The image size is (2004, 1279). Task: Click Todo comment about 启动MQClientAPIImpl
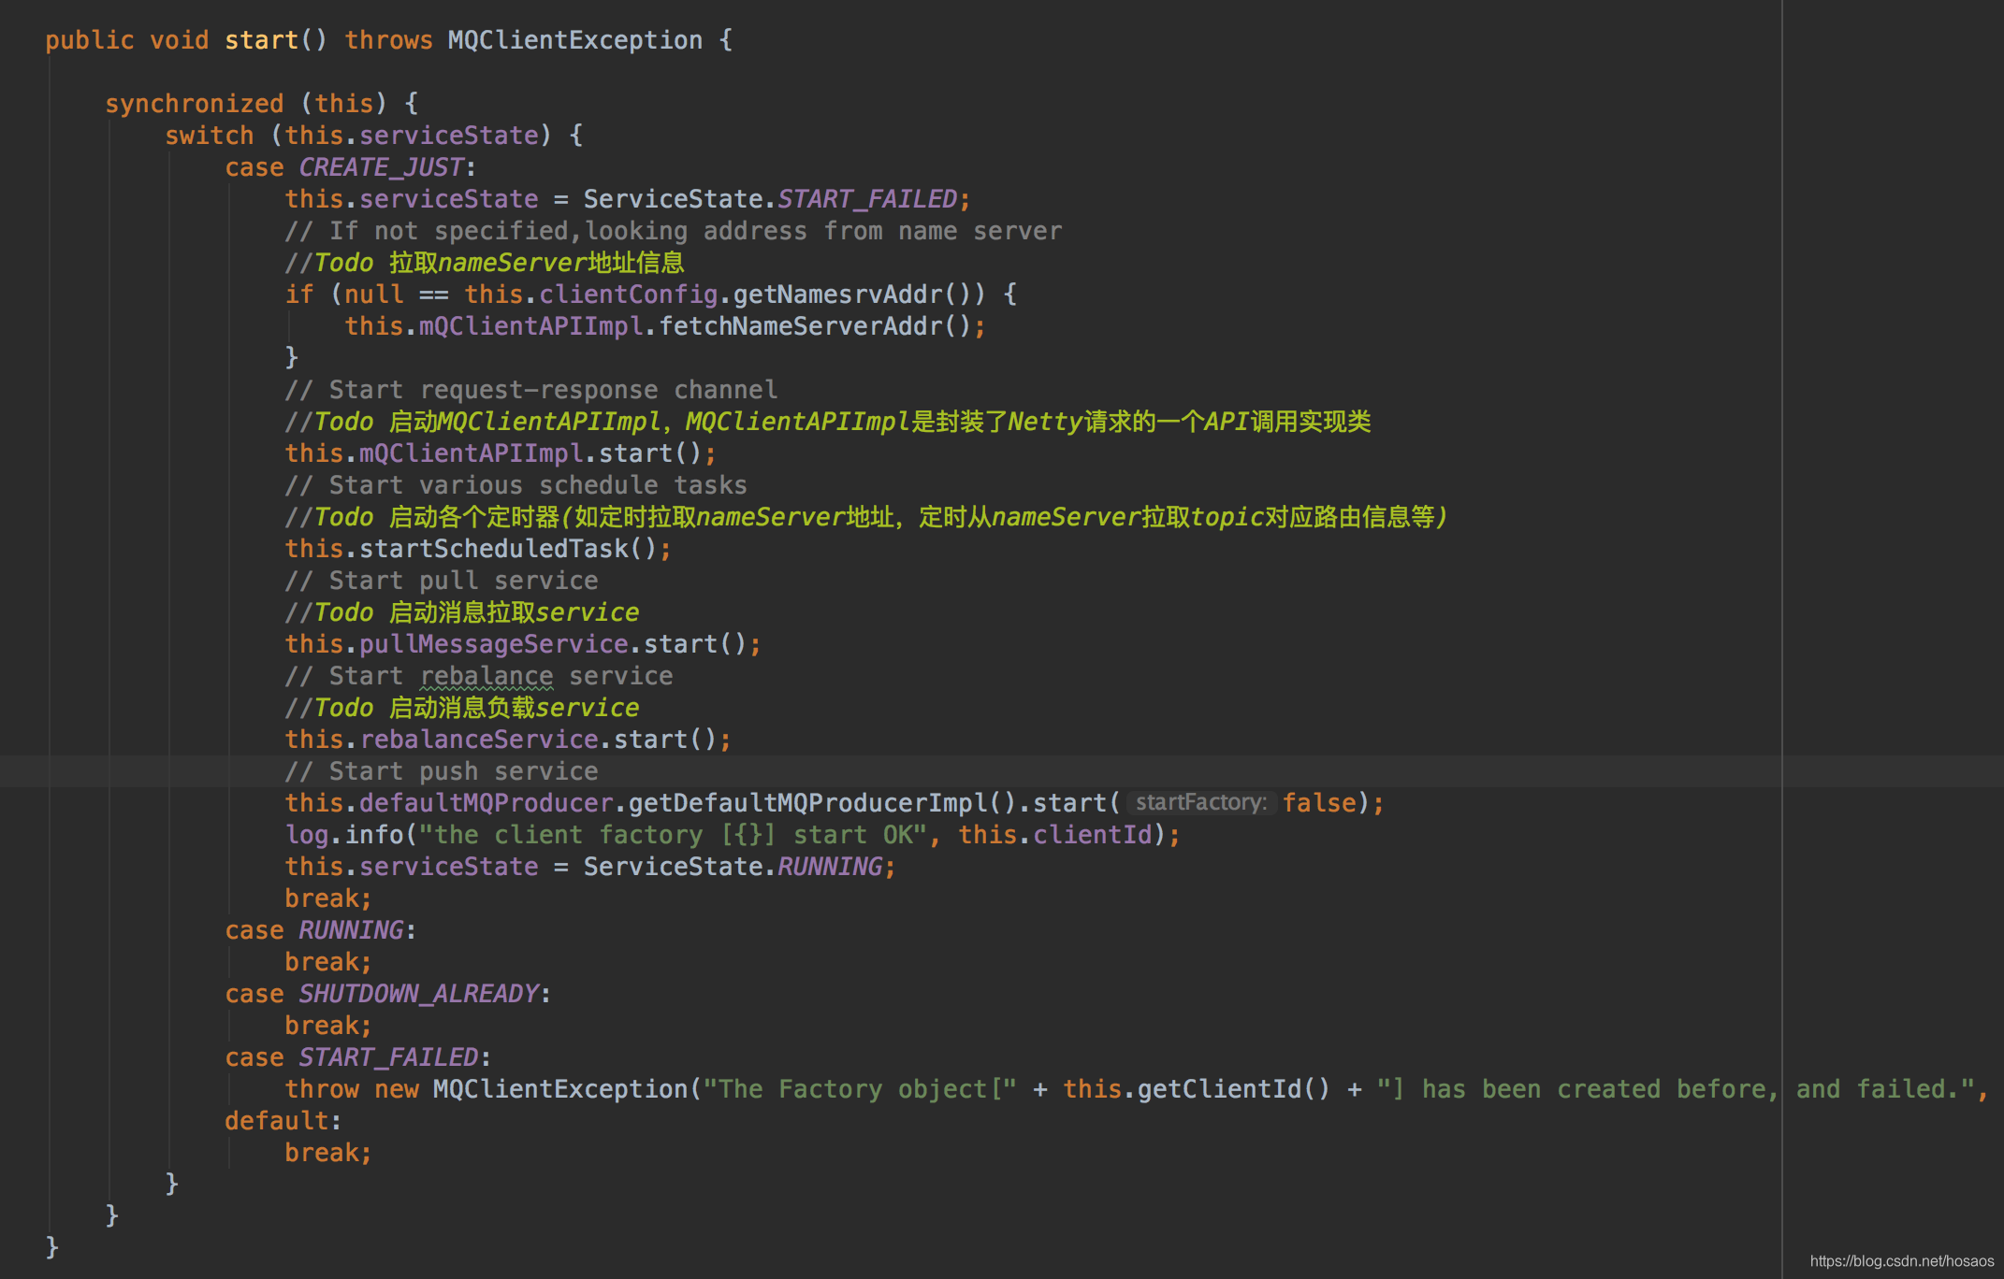click(x=828, y=422)
